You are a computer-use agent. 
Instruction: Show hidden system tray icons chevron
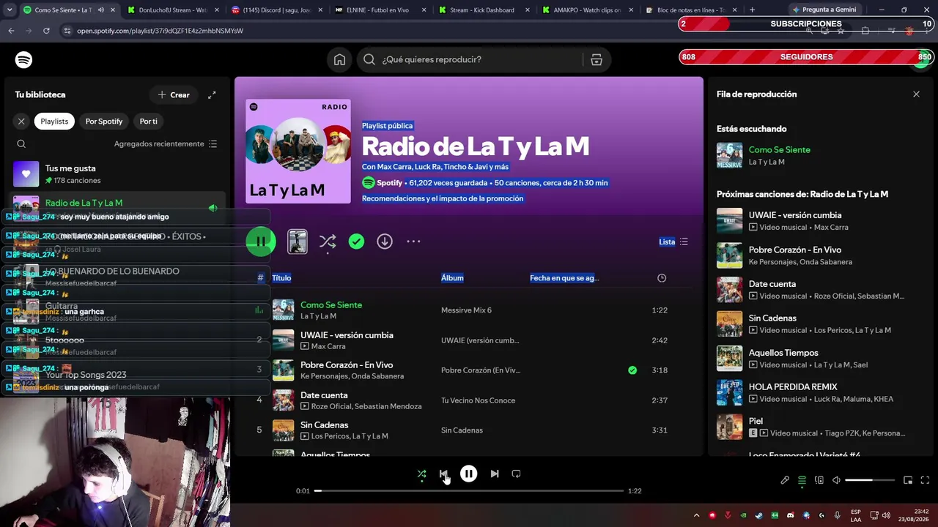coord(696,515)
